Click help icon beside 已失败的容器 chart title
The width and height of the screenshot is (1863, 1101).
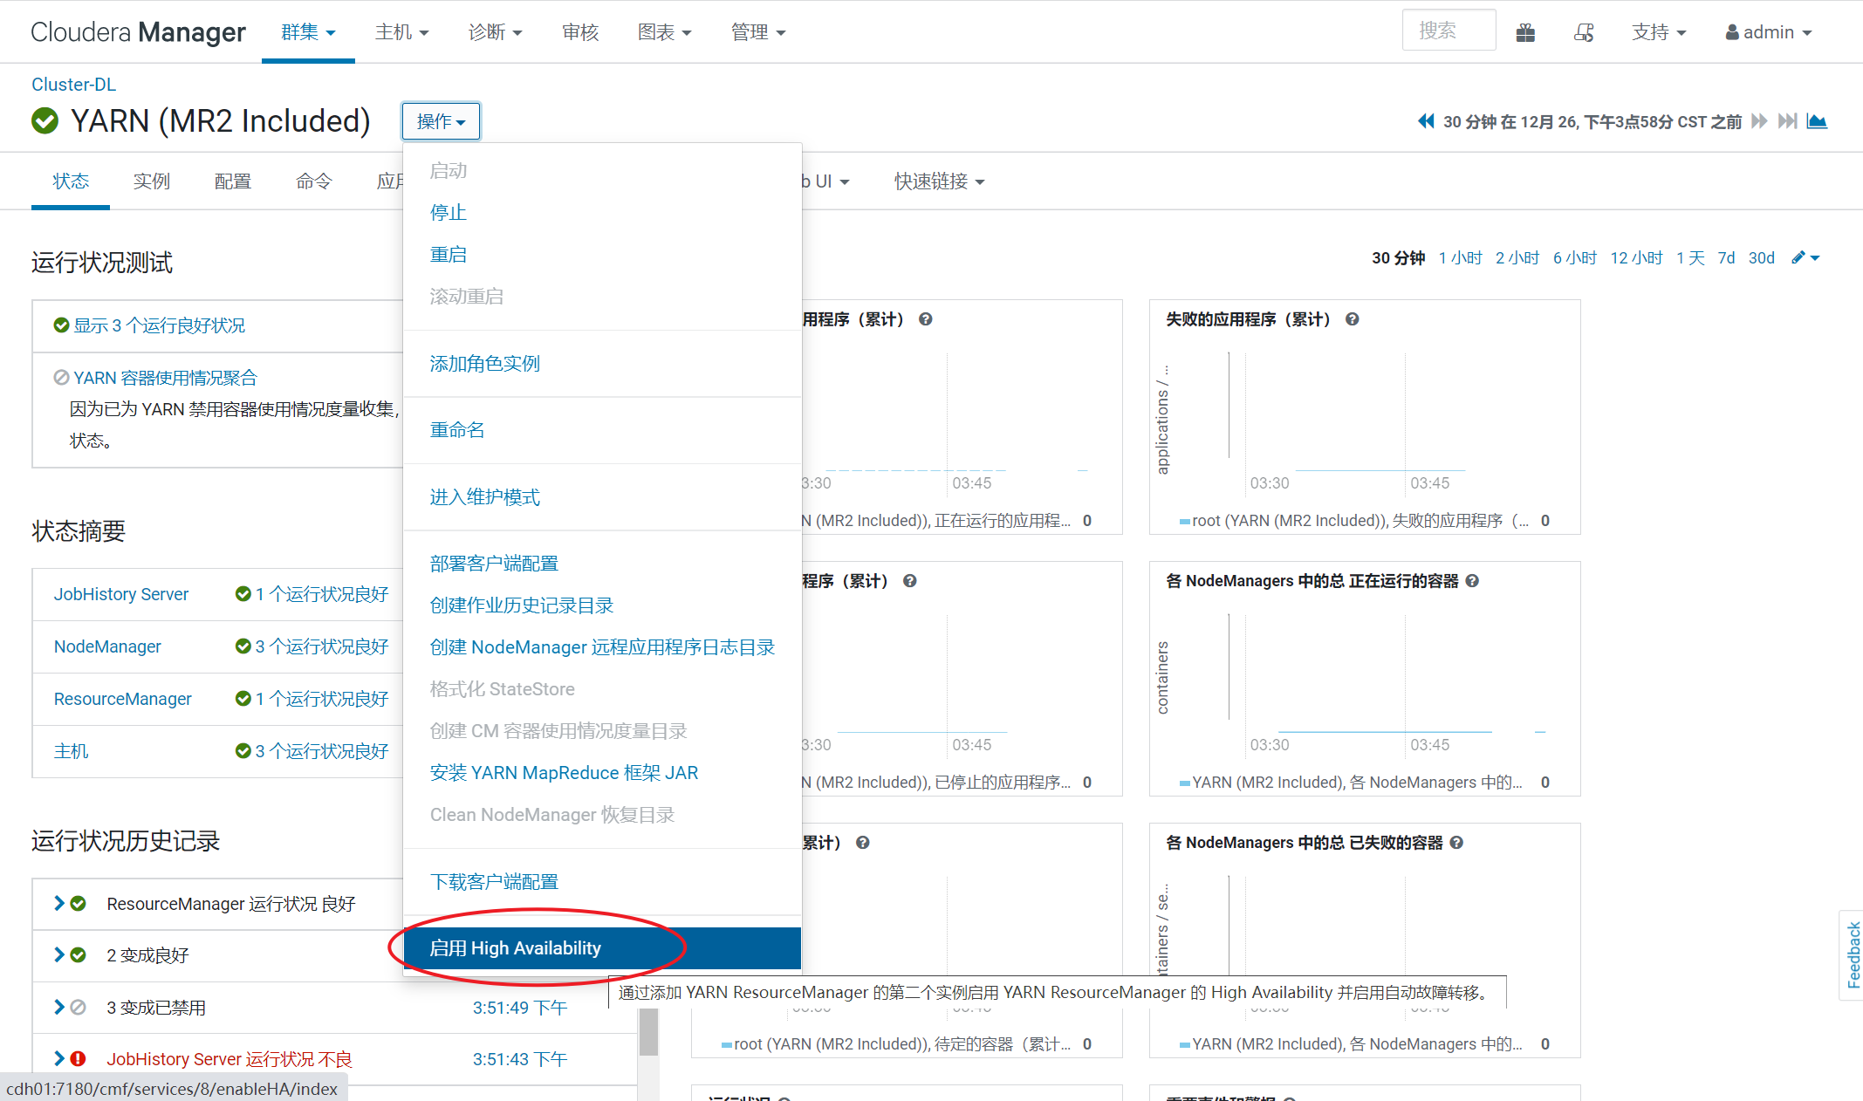(x=1456, y=843)
